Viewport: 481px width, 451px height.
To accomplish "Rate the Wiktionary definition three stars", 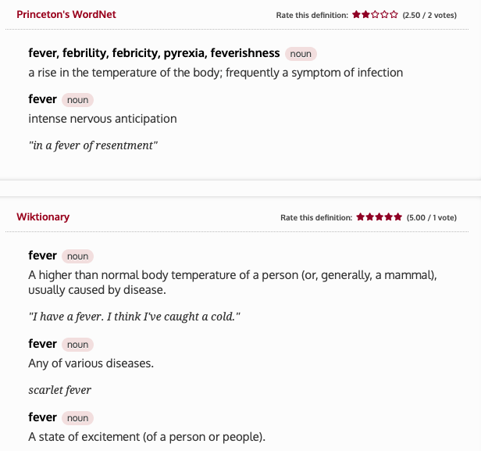I will click(x=379, y=217).
